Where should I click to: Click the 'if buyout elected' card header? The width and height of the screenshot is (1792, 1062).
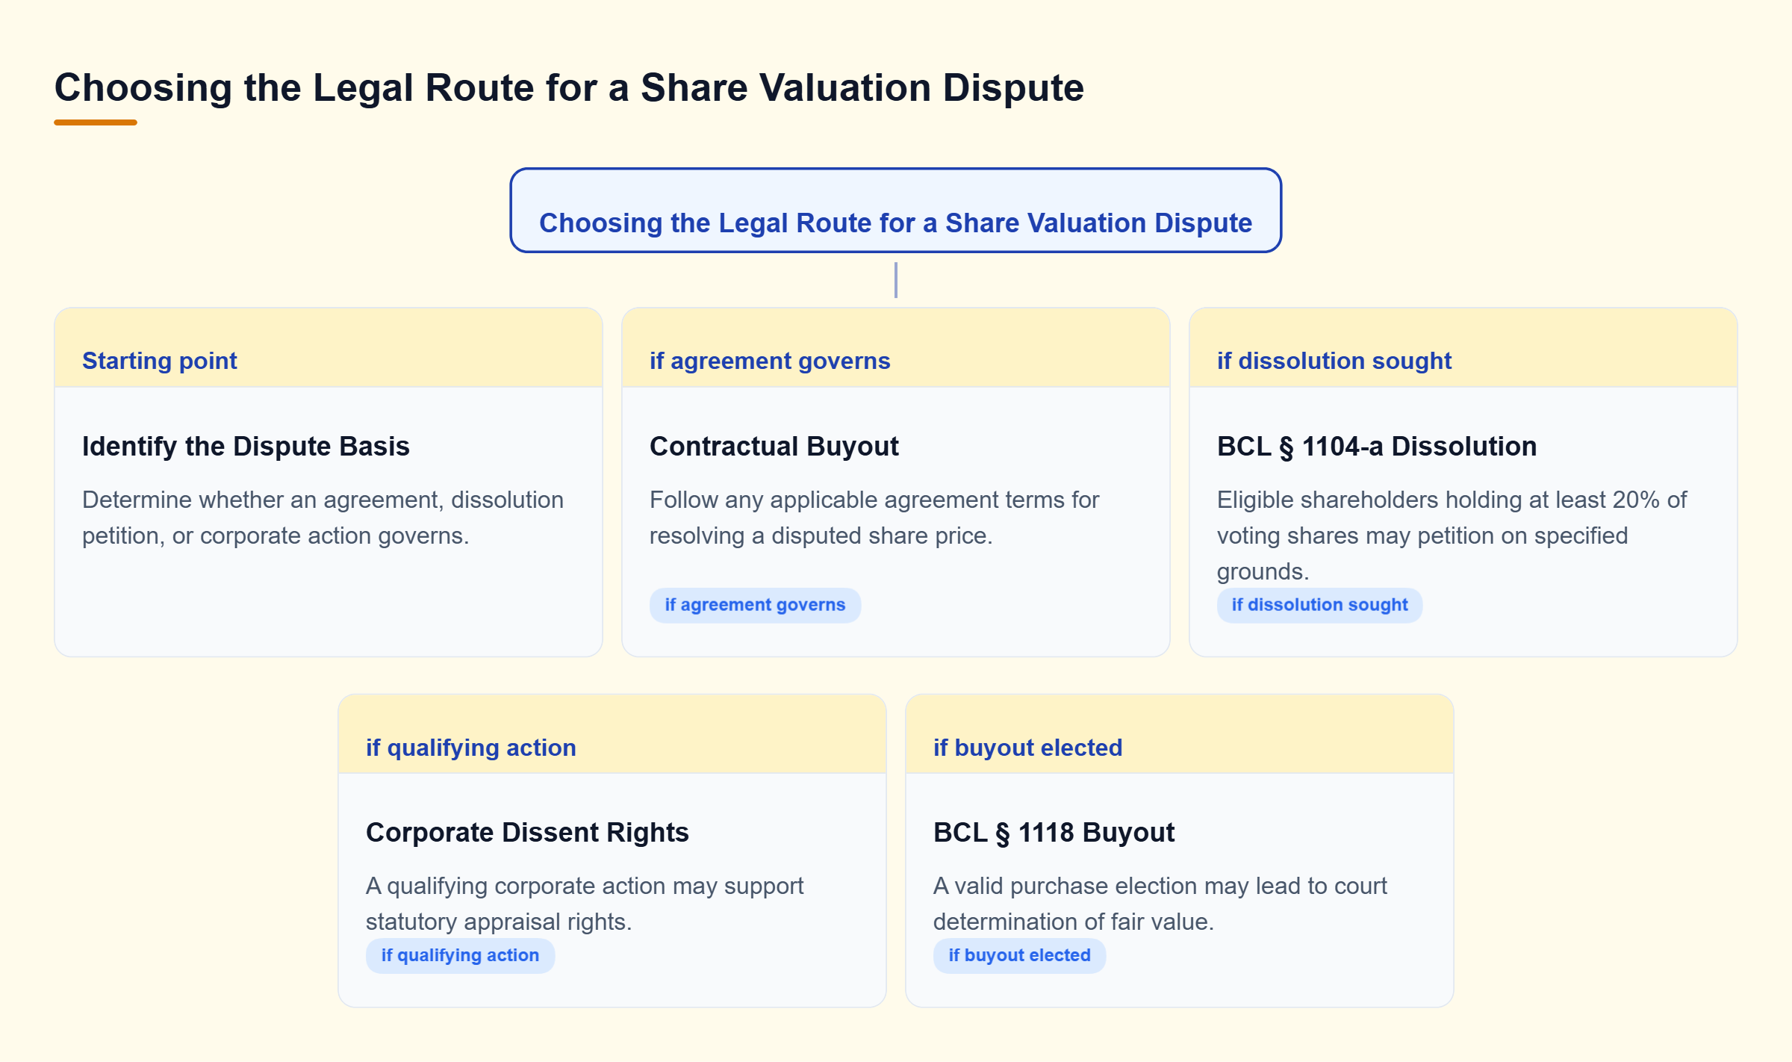point(1180,735)
